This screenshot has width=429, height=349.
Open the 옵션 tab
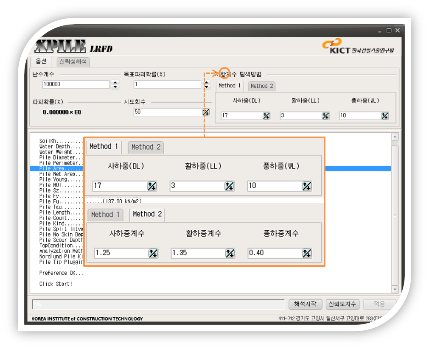[x=41, y=61]
